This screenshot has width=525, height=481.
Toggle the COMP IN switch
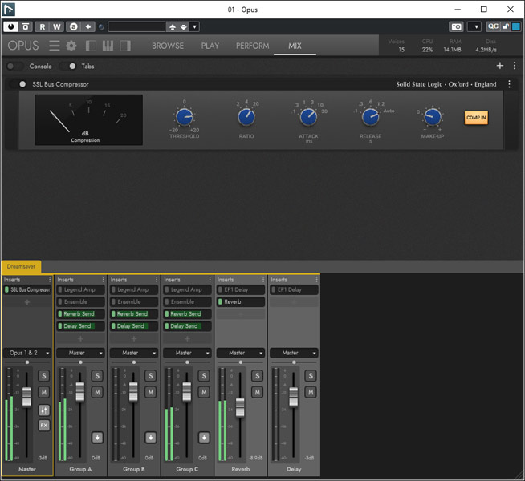476,118
